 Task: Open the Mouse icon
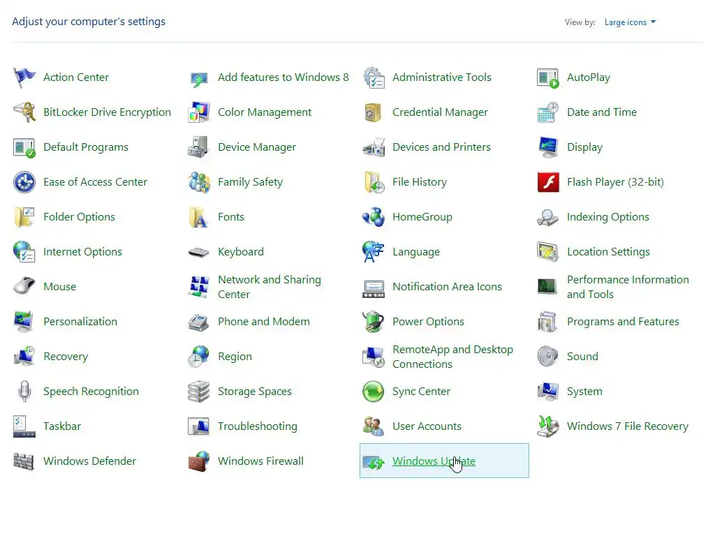(x=24, y=286)
